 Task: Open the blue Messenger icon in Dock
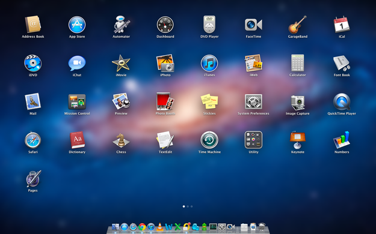tap(196, 227)
